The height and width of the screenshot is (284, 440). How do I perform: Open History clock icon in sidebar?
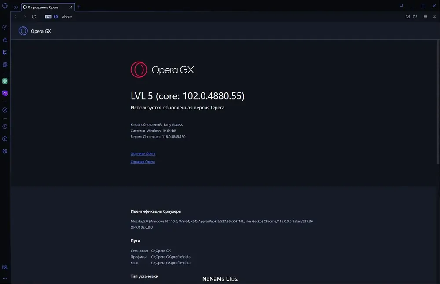[x=5, y=127]
